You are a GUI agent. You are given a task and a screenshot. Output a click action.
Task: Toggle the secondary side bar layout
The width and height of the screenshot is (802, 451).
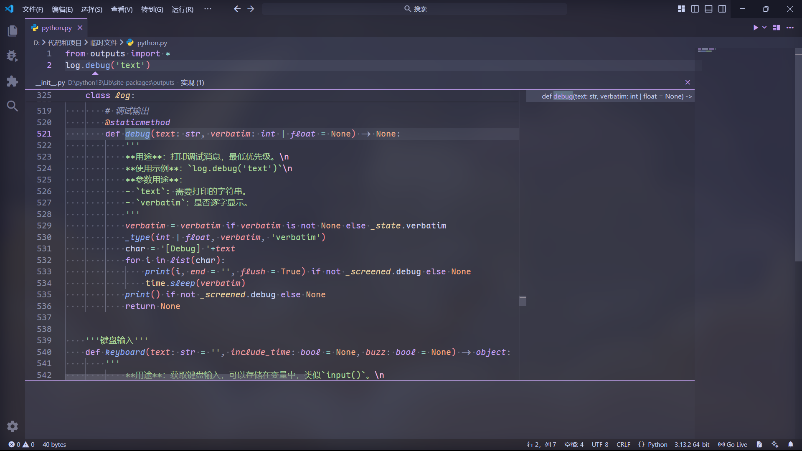coord(722,9)
